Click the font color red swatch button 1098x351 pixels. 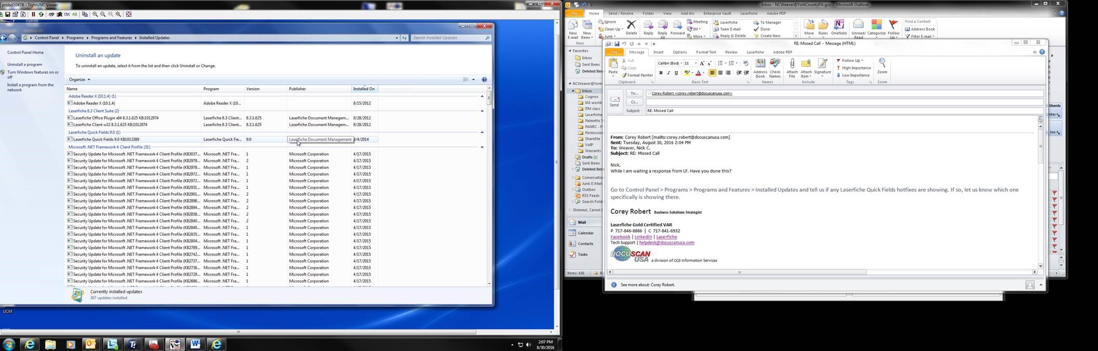tap(698, 73)
